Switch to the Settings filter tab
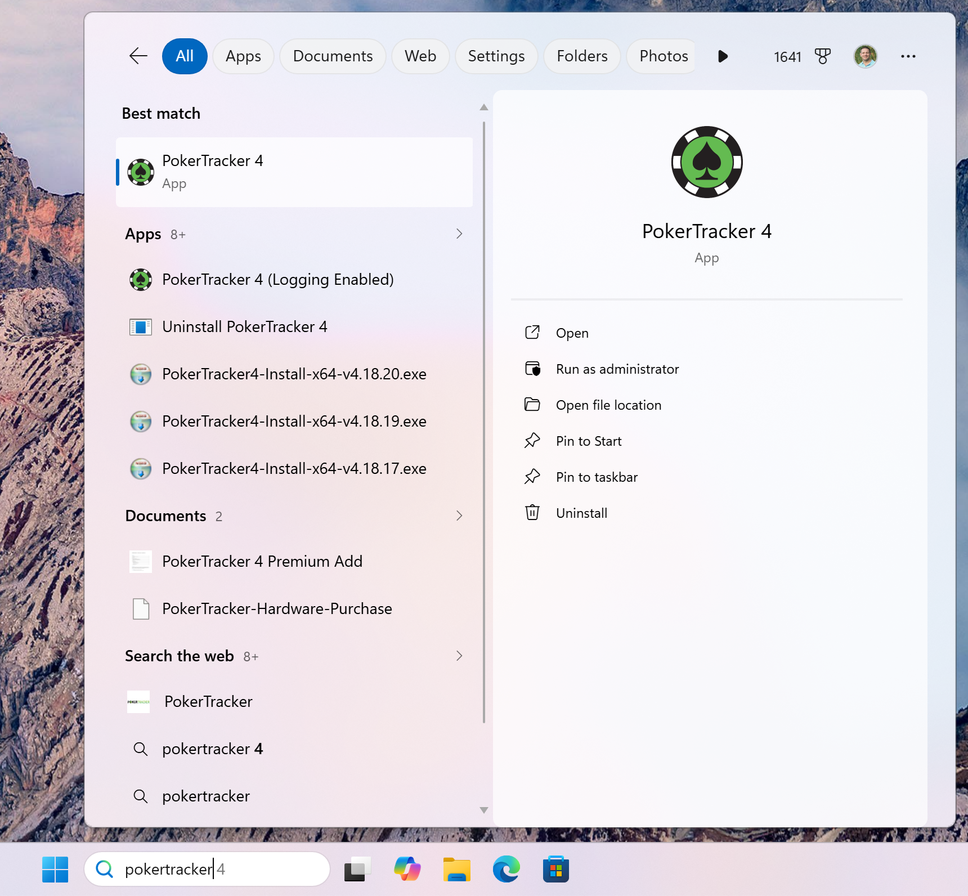Viewport: 968px width, 896px height. click(496, 56)
